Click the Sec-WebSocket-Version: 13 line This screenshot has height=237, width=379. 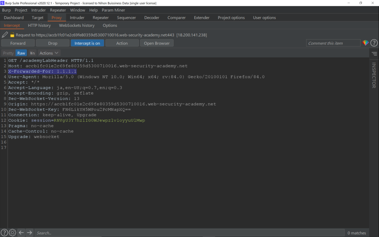44,99
